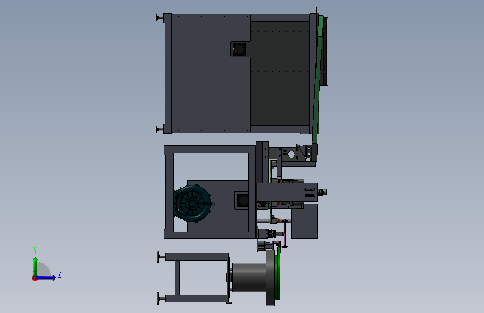
Task: Click the red origin dot of the axis triad
Action: pos(35,278)
